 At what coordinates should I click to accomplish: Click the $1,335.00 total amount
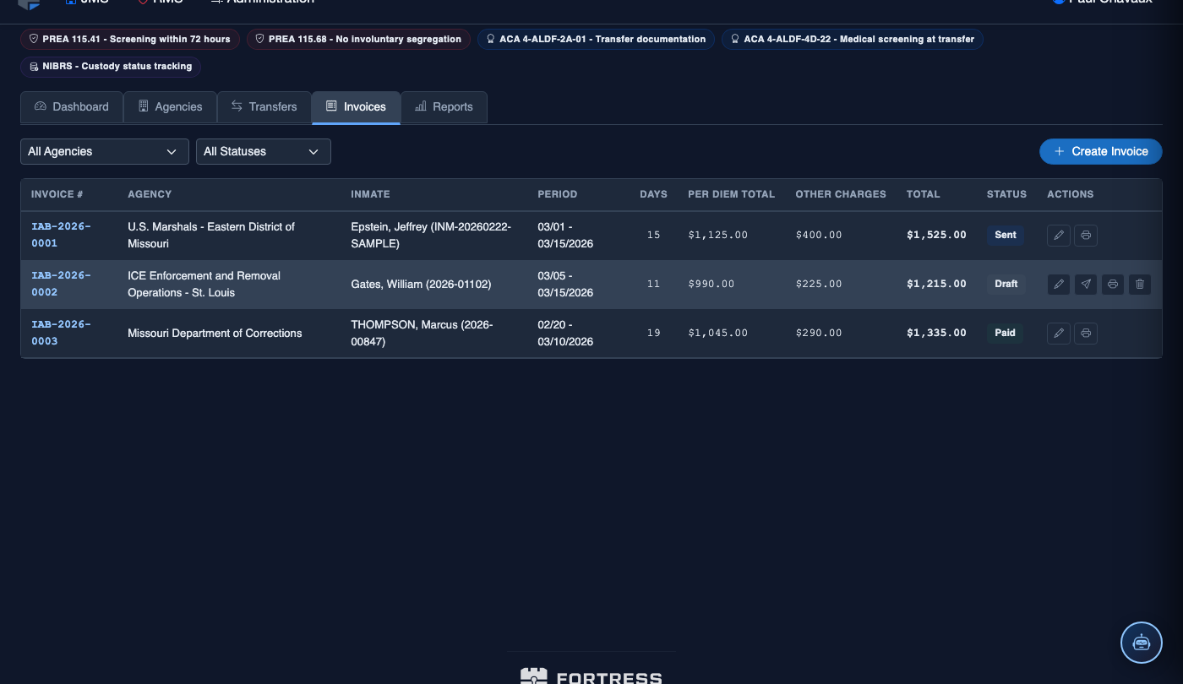coord(936,334)
